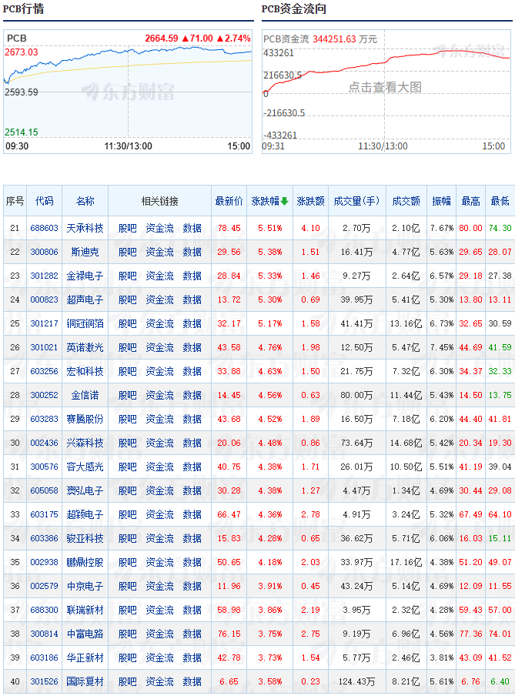The image size is (515, 696).
Task: Sort the table by 最低 column
Action: 500,201
